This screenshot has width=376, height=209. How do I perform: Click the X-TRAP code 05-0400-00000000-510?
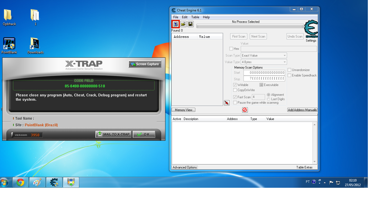(85, 86)
